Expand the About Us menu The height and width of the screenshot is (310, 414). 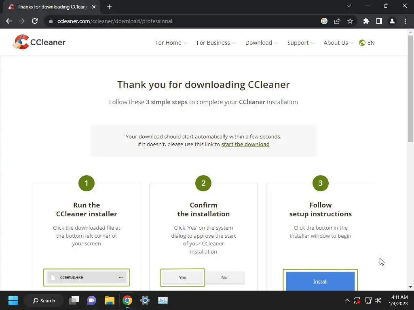pyautogui.click(x=338, y=43)
